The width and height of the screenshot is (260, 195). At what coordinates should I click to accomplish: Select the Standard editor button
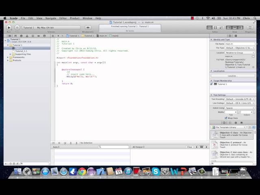tap(210, 28)
